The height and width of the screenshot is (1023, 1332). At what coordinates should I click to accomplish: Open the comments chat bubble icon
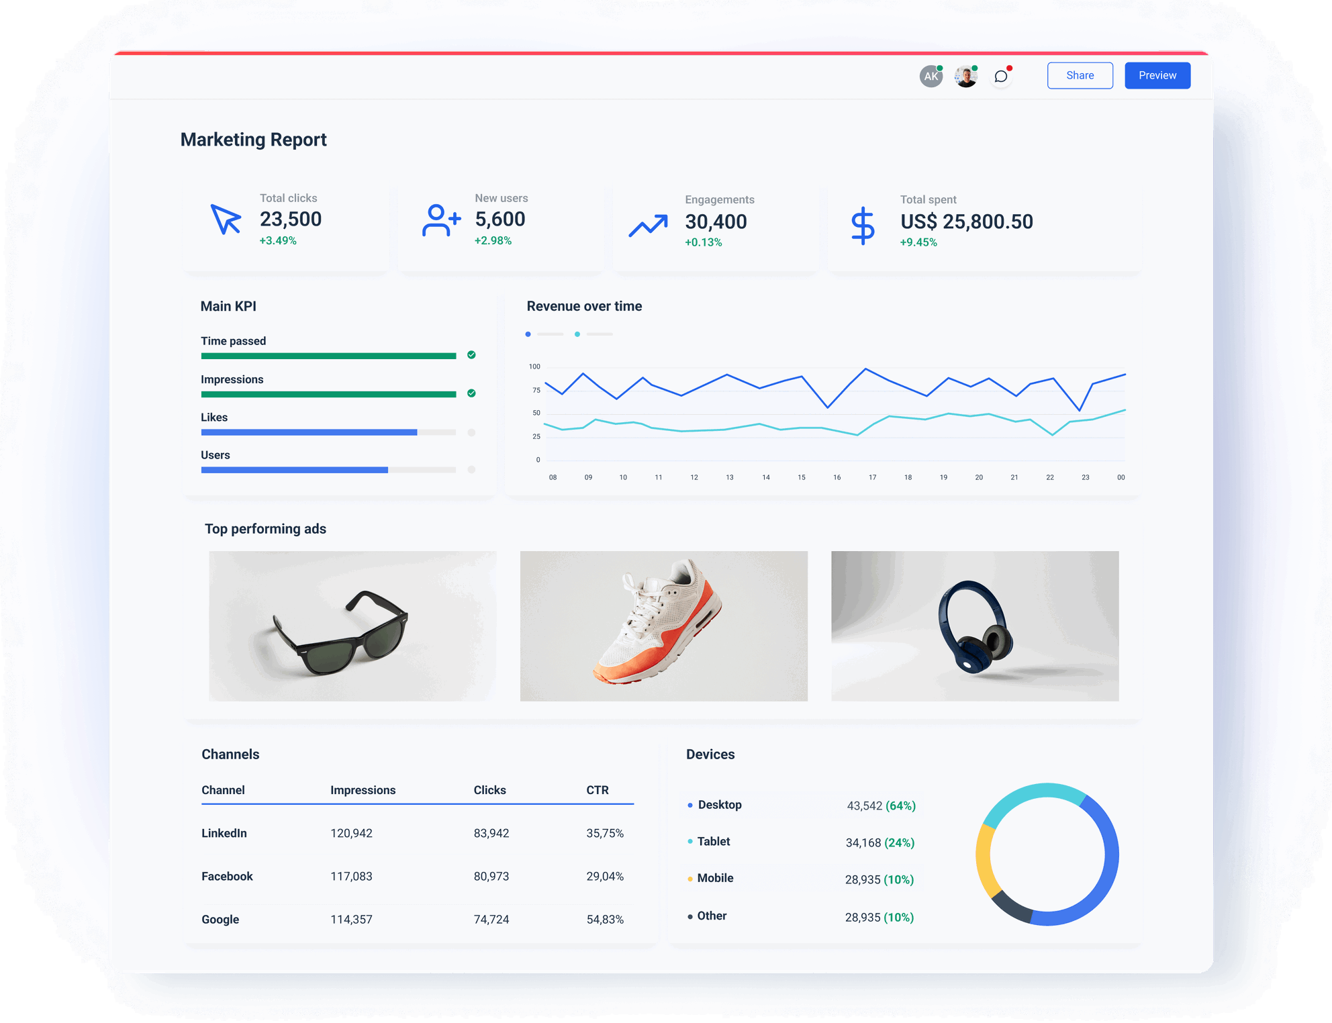tap(1000, 75)
